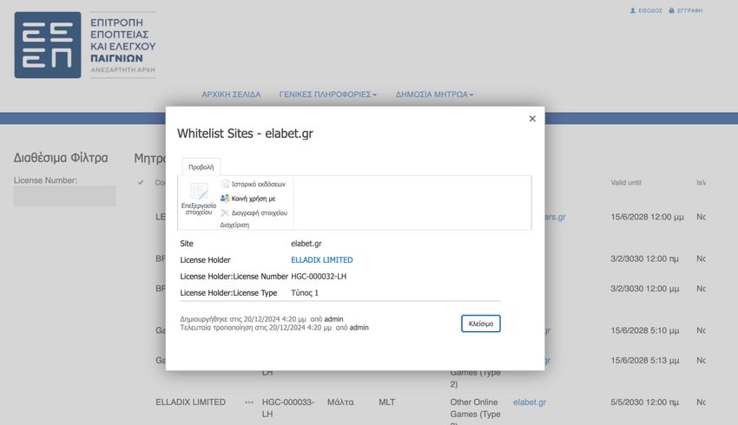Expand the ΔΗΜΟΣΙΑ ΜΗΤΡΩΑ dropdown menu
738x425 pixels.
pos(434,95)
